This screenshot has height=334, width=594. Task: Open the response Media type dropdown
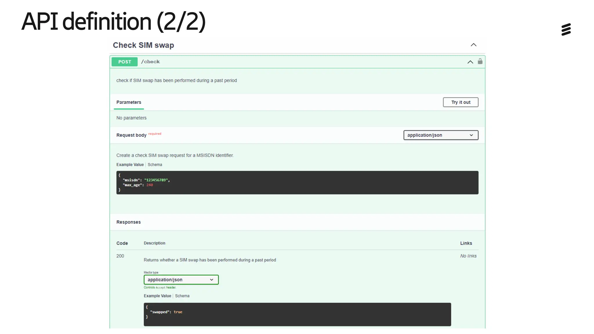(181, 280)
